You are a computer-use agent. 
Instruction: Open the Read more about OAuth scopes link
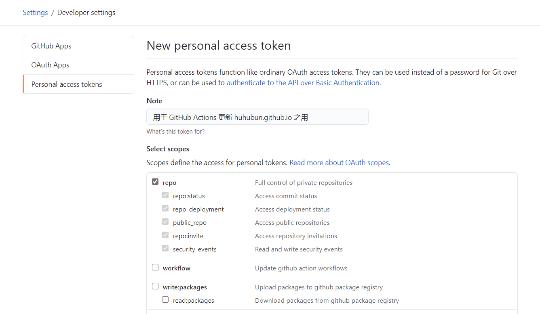[x=340, y=162]
